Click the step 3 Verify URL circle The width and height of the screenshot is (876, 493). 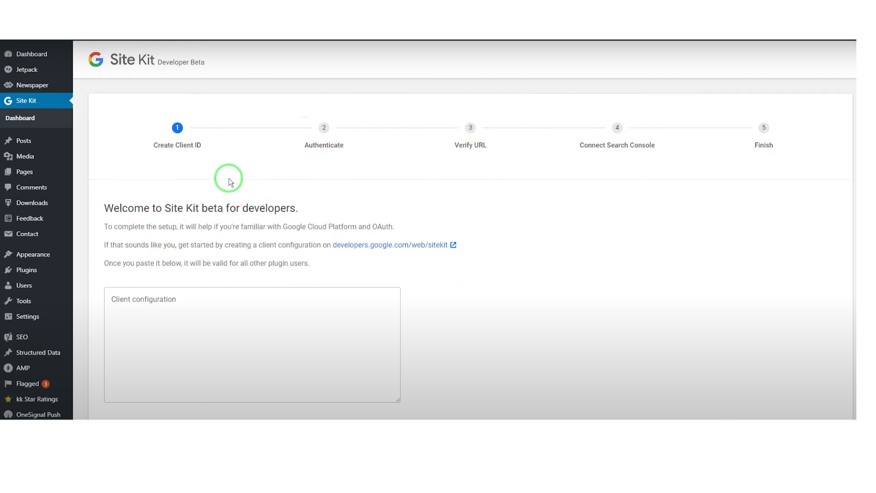(470, 128)
